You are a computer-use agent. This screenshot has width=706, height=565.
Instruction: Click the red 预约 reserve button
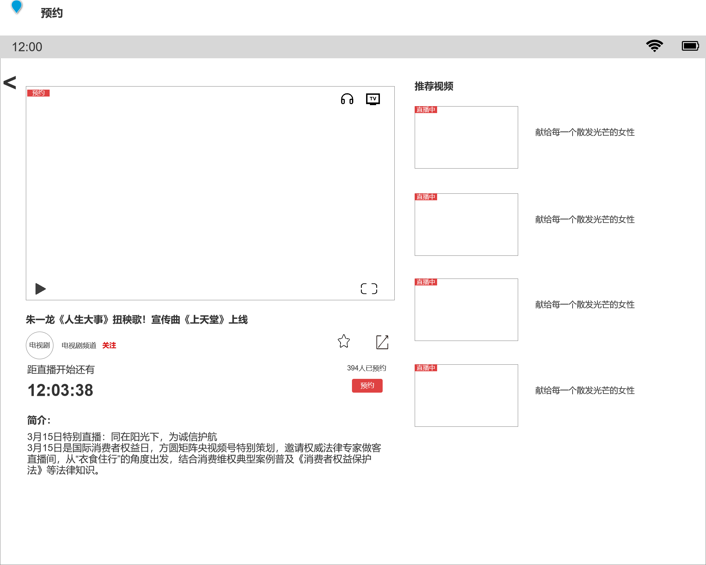click(x=367, y=385)
